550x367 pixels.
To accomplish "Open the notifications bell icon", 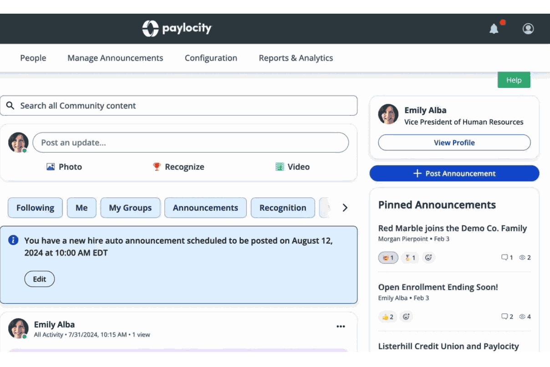I will click(494, 29).
